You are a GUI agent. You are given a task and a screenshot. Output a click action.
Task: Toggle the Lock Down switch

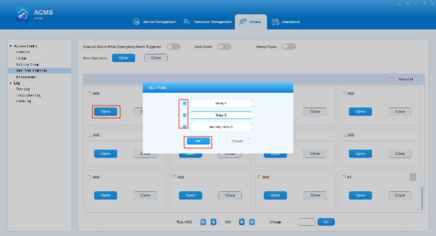[224, 47]
